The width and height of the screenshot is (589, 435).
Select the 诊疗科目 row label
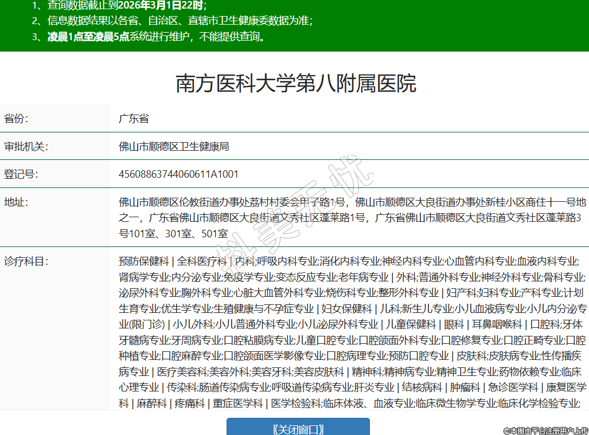(x=26, y=261)
